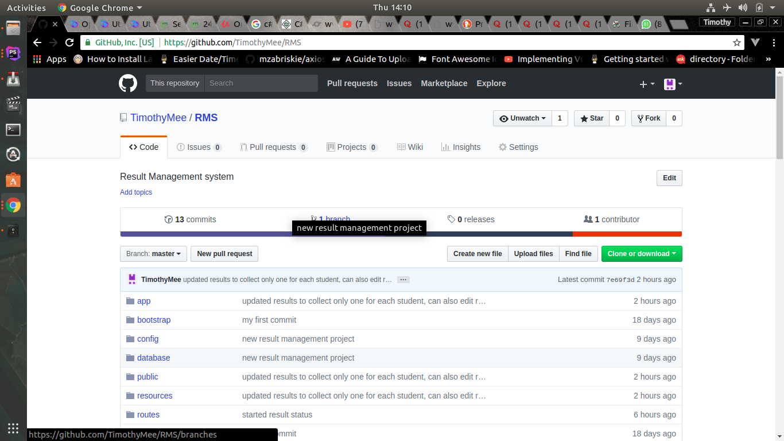Open the Add topics link
784x441 pixels.
click(x=136, y=192)
